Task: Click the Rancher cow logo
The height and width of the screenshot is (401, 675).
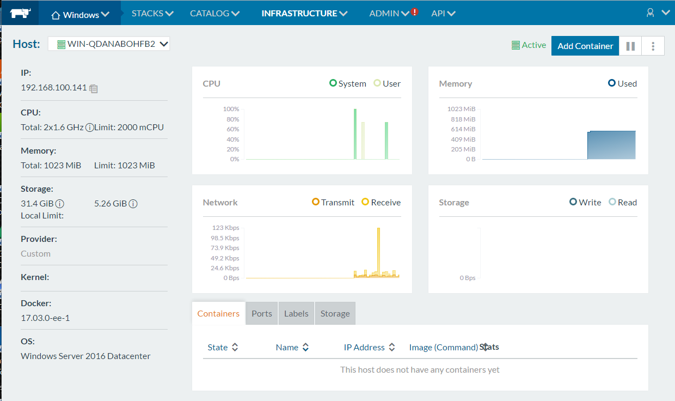Action: 19,13
